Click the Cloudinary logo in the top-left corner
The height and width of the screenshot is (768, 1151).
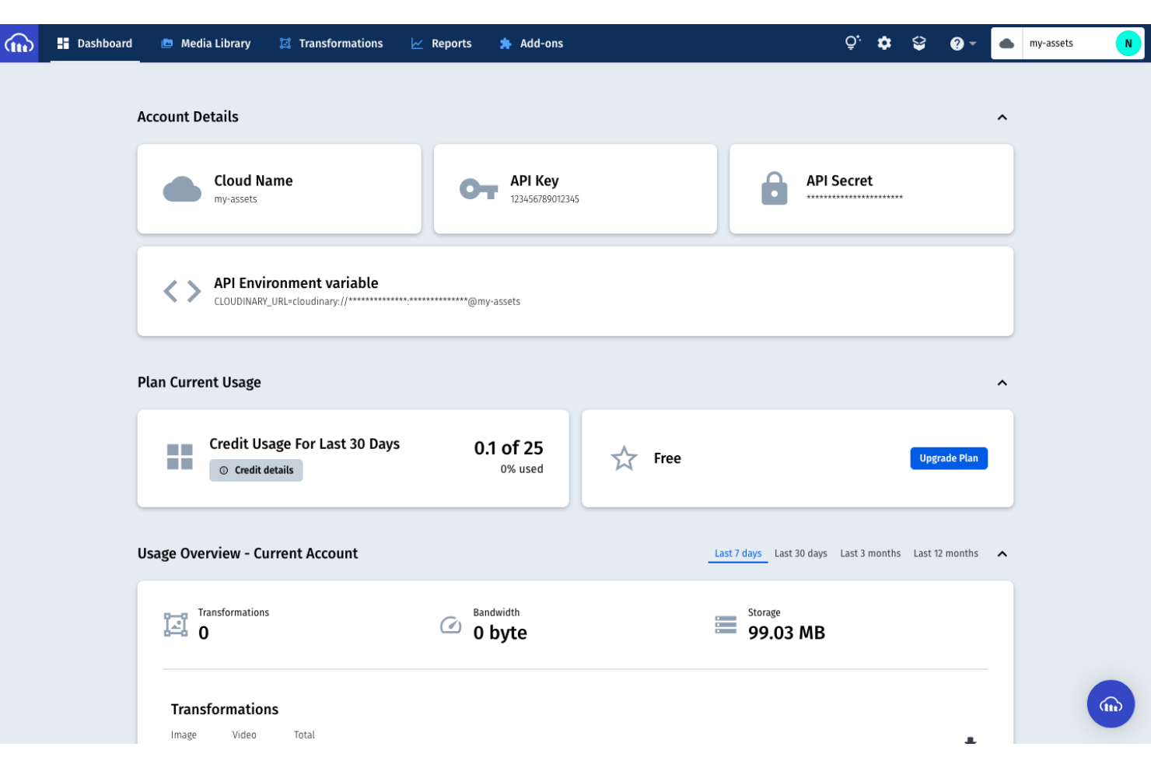tap(19, 44)
